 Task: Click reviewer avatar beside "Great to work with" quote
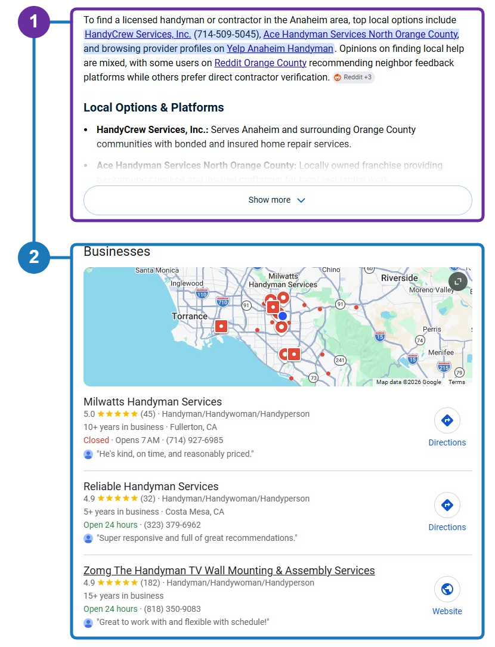pyautogui.click(x=88, y=623)
